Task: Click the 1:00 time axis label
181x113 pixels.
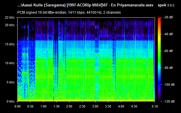Action: [44, 106]
